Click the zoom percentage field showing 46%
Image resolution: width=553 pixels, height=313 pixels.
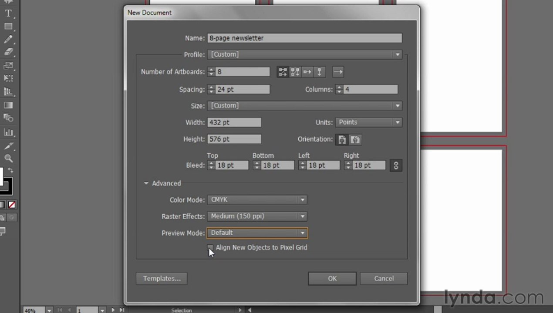click(34, 310)
